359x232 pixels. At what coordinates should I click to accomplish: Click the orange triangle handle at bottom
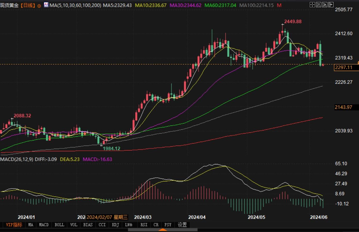[162, 230]
